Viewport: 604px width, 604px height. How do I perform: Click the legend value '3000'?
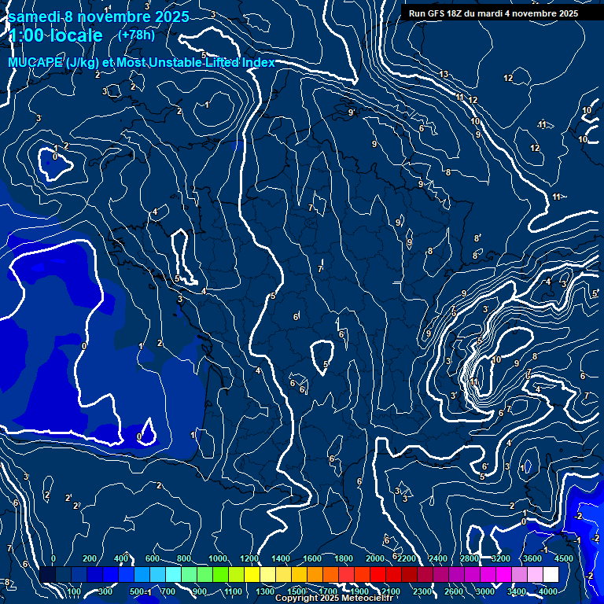pos(485,591)
